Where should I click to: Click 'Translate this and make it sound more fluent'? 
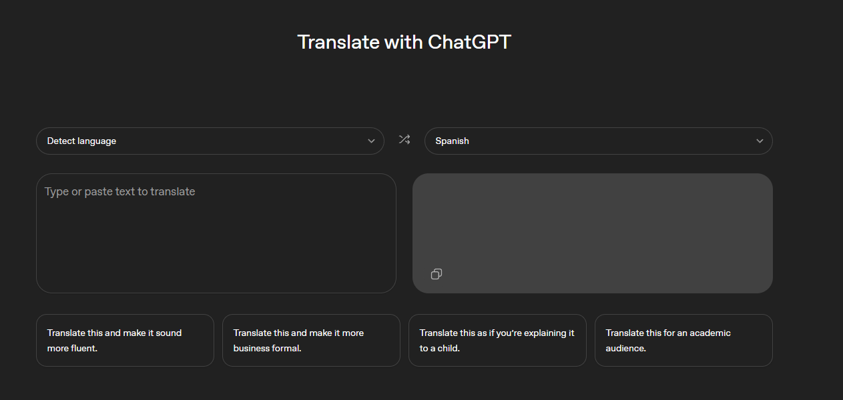125,340
